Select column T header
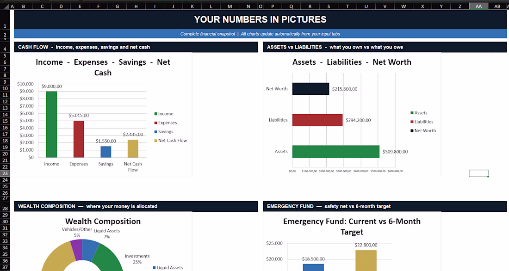Viewport: 509px width, 271px height. (x=348, y=6)
